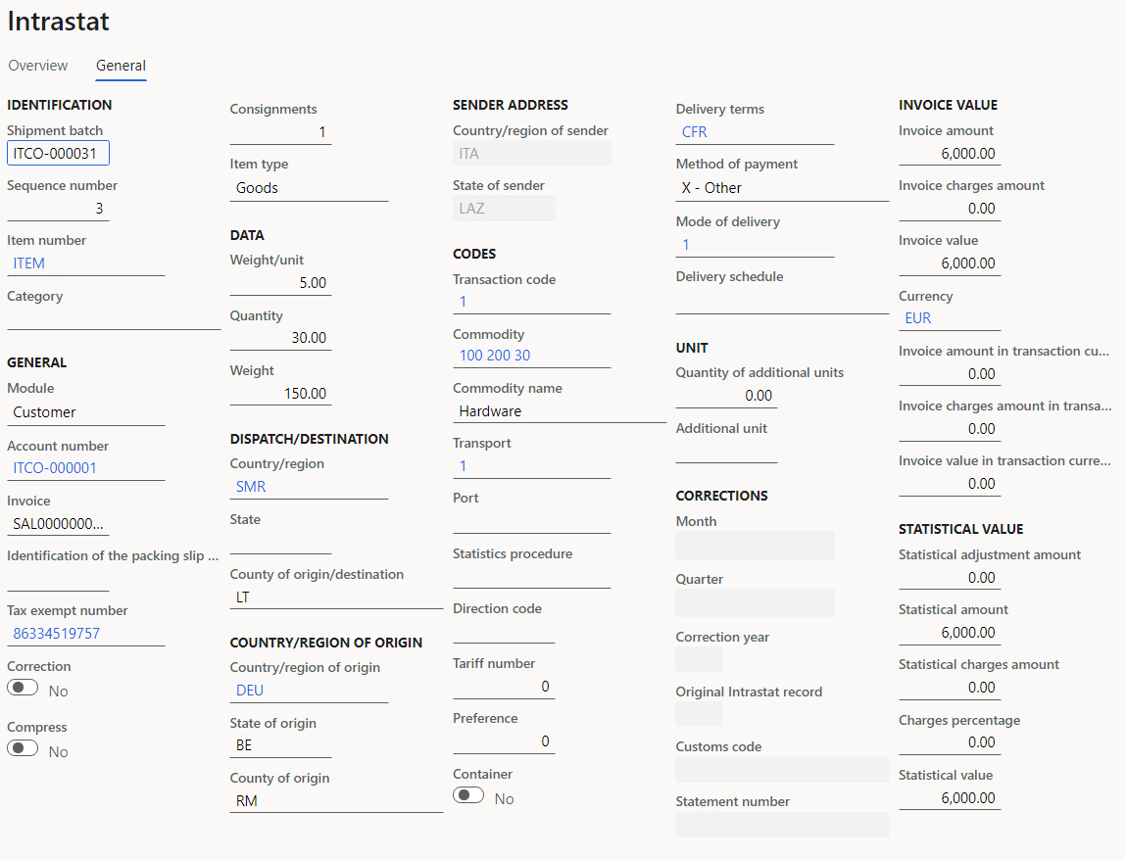Turn on the Container toggle
The height and width of the screenshot is (860, 1126).
coord(468,796)
